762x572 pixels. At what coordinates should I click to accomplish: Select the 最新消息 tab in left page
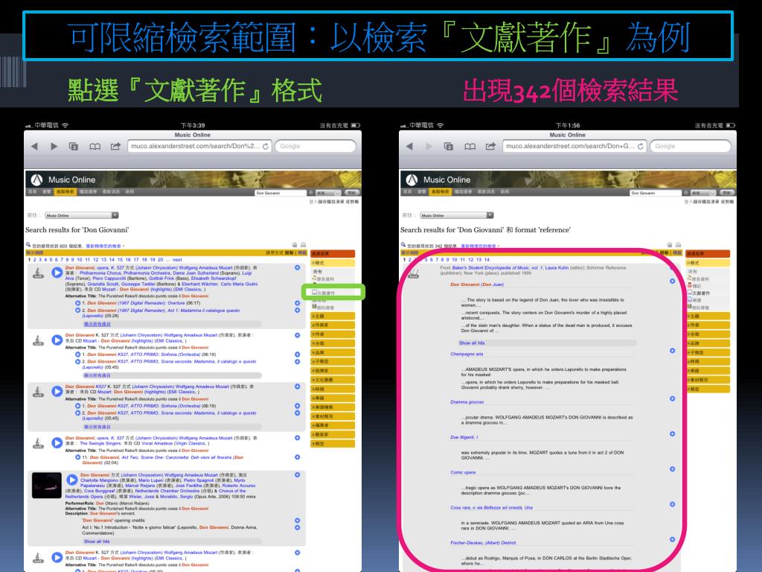(x=112, y=192)
